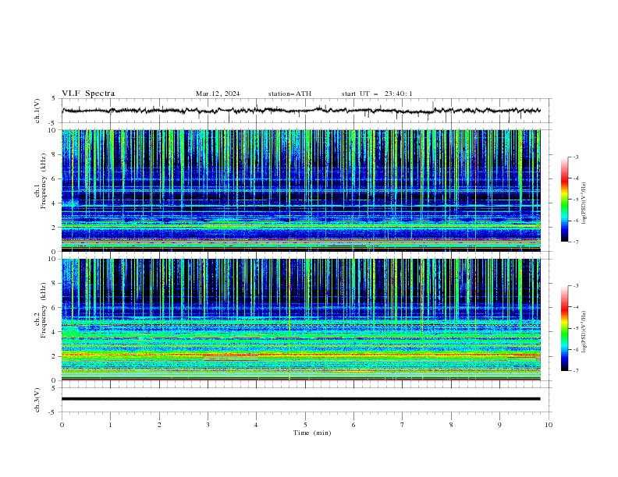Click the "Time (min)" axis title
Viewport: 618px width, 477px height.
coord(312,433)
